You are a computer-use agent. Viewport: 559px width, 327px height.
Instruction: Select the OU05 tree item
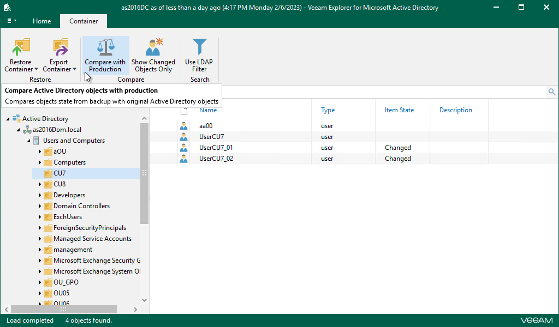click(61, 293)
